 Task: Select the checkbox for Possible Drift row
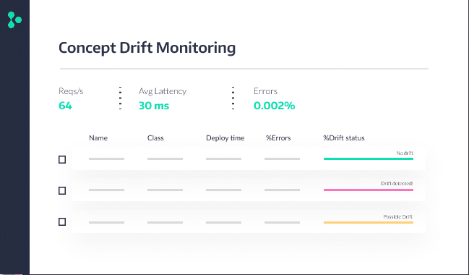pyautogui.click(x=62, y=222)
